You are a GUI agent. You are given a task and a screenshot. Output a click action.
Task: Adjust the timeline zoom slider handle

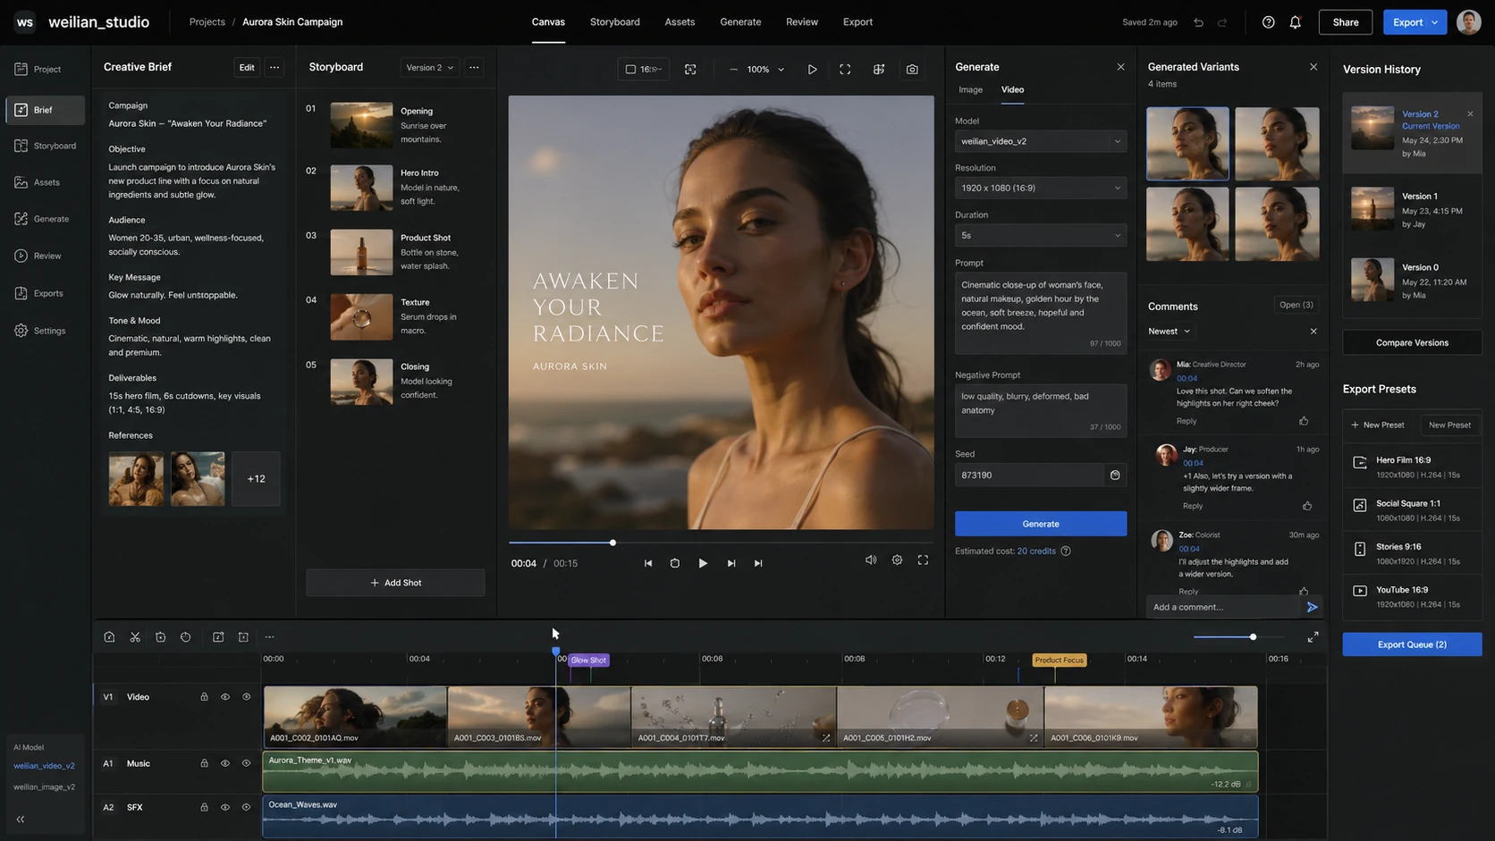1253,637
